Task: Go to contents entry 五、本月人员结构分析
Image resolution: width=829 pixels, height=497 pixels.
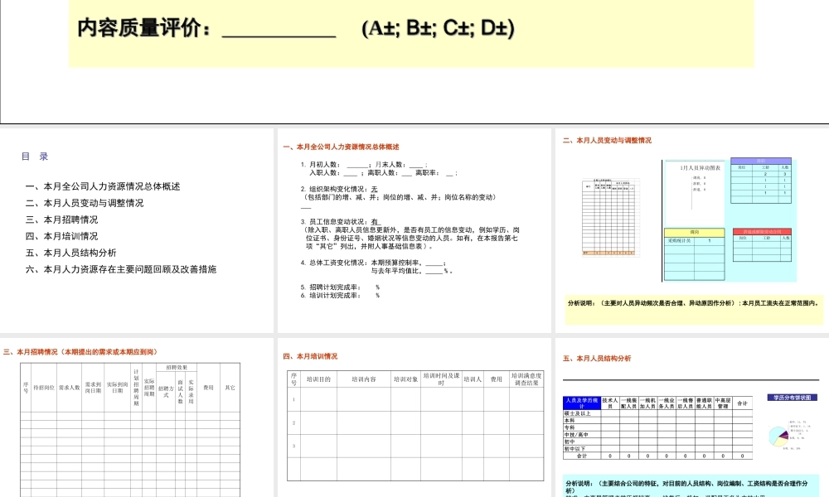Action: [x=71, y=253]
